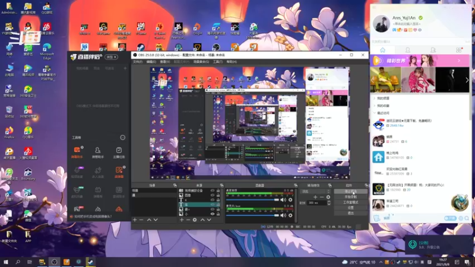
Task: Move selected source up in Sources list
Action: point(202,220)
